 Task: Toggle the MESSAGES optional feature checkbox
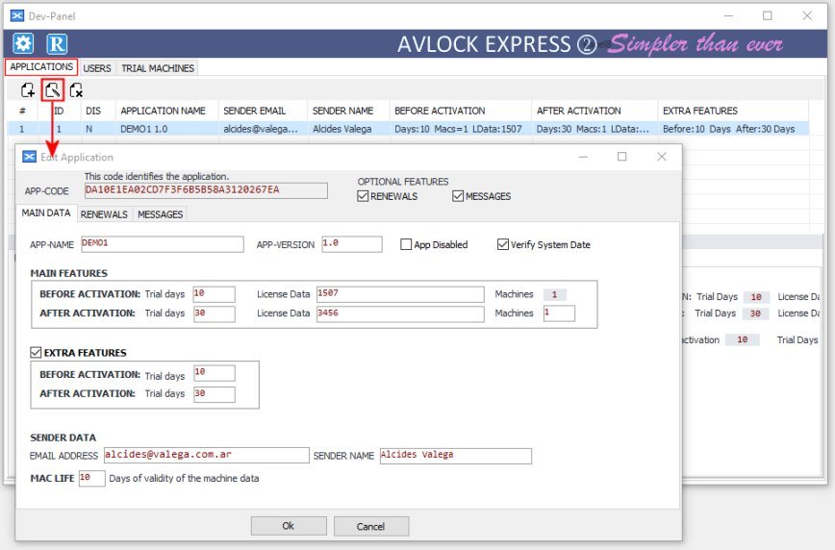tap(458, 196)
